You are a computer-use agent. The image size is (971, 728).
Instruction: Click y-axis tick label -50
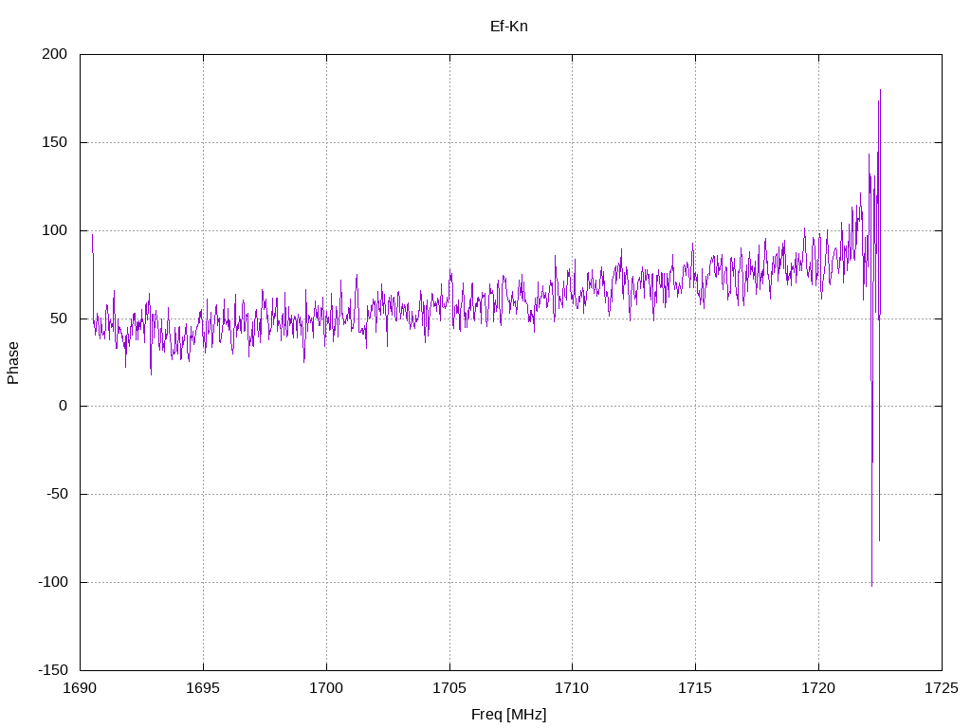[57, 494]
